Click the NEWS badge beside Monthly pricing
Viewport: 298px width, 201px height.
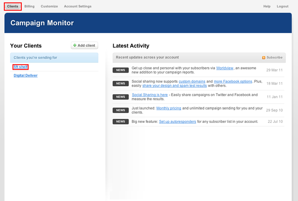[x=120, y=110]
